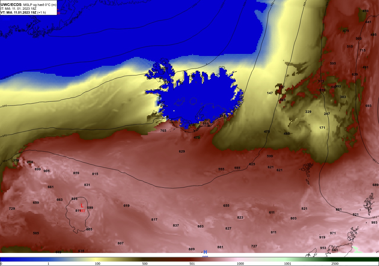Click the height value 831
This screenshot has width=379, height=266.
pos(87,185)
